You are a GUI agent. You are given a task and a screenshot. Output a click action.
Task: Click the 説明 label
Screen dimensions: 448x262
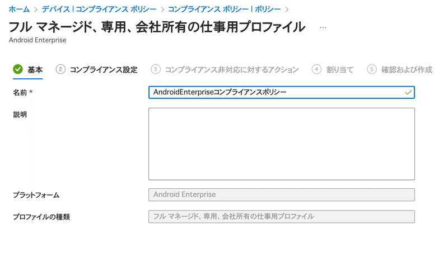point(20,115)
